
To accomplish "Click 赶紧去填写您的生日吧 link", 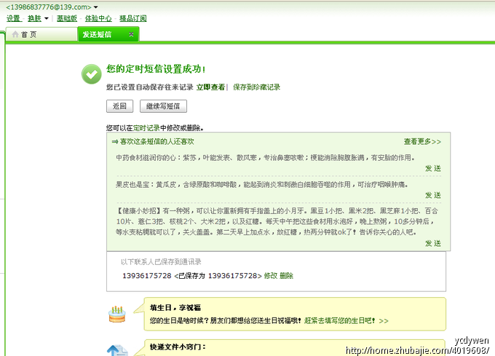I will tap(346, 320).
